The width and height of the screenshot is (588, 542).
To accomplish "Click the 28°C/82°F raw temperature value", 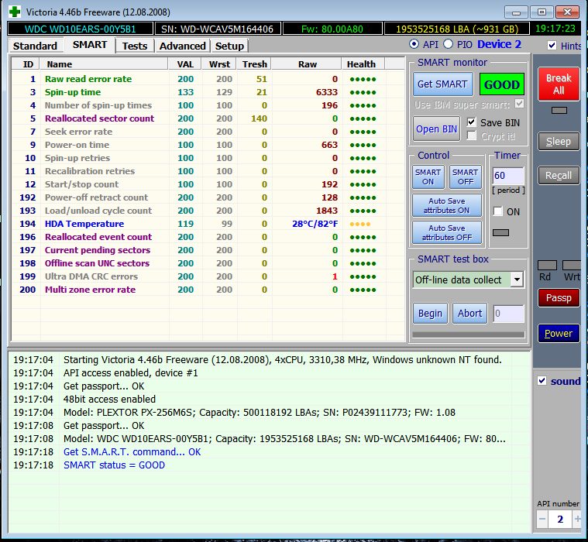I will (315, 224).
